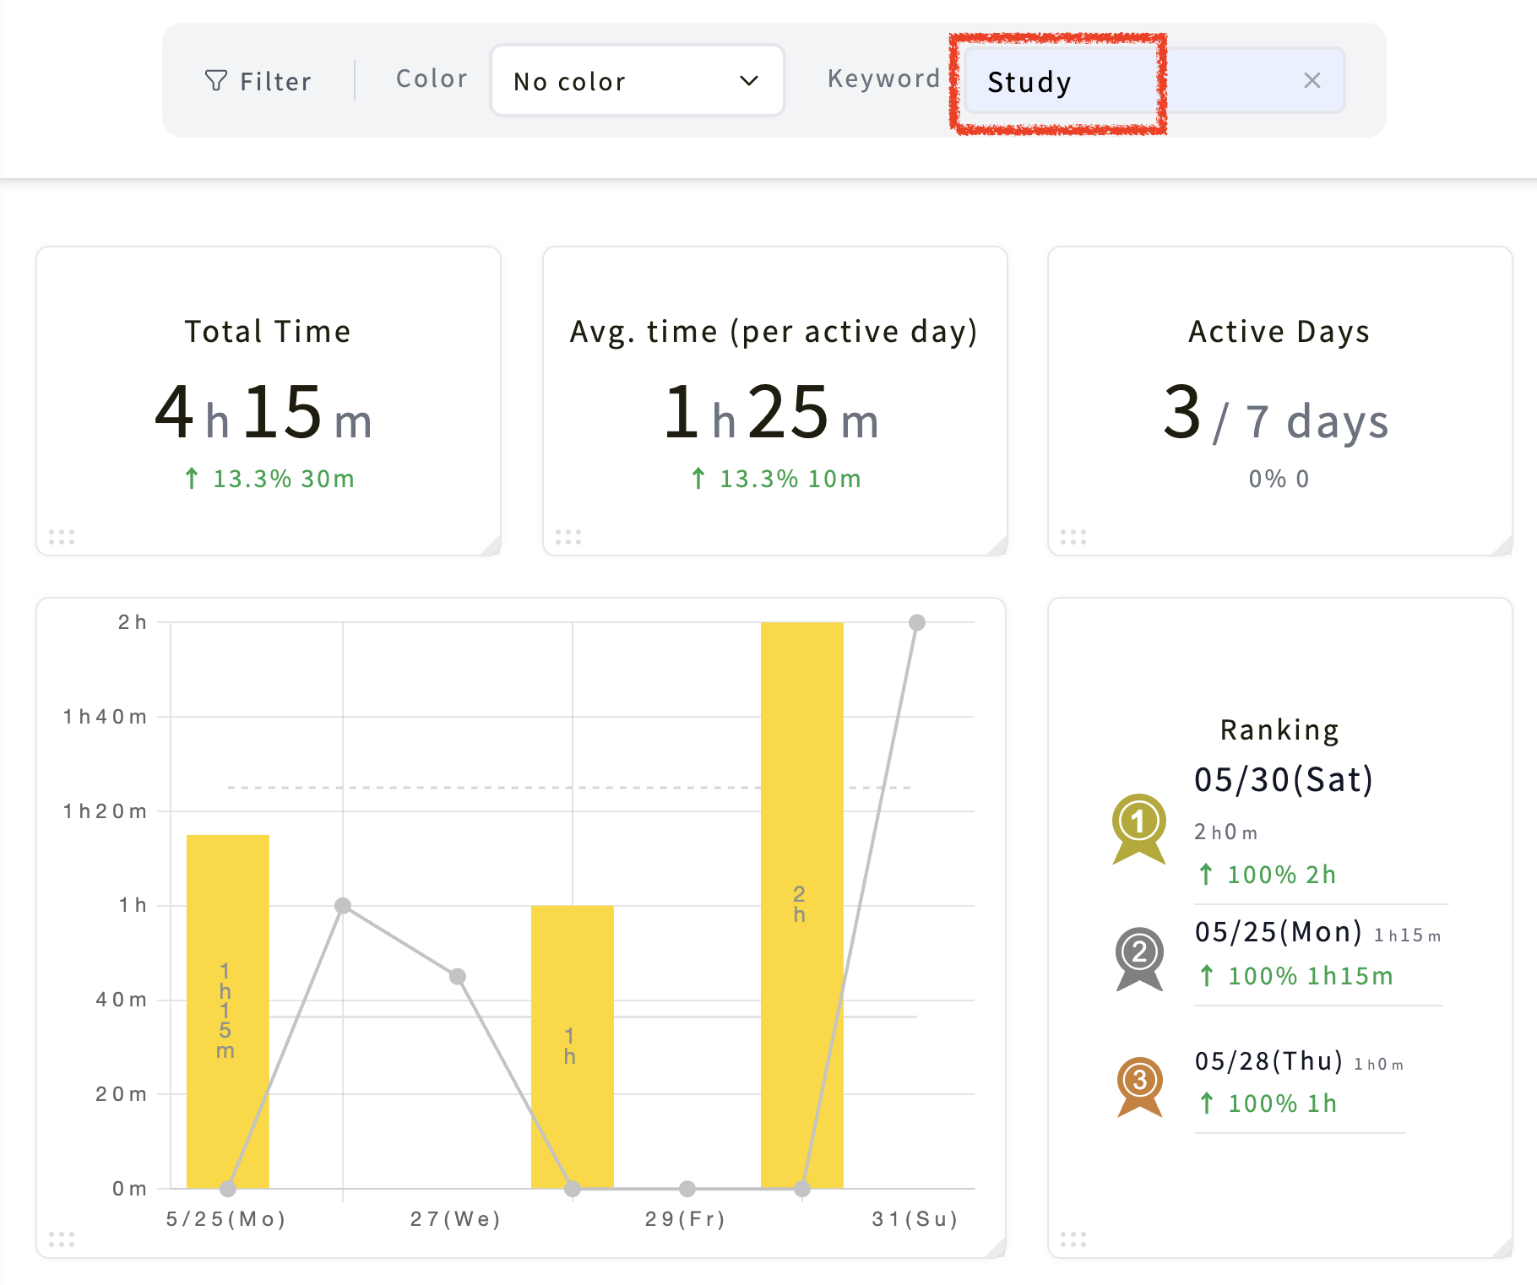Click the silver second-place medal icon
The width and height of the screenshot is (1537, 1285).
(1139, 959)
